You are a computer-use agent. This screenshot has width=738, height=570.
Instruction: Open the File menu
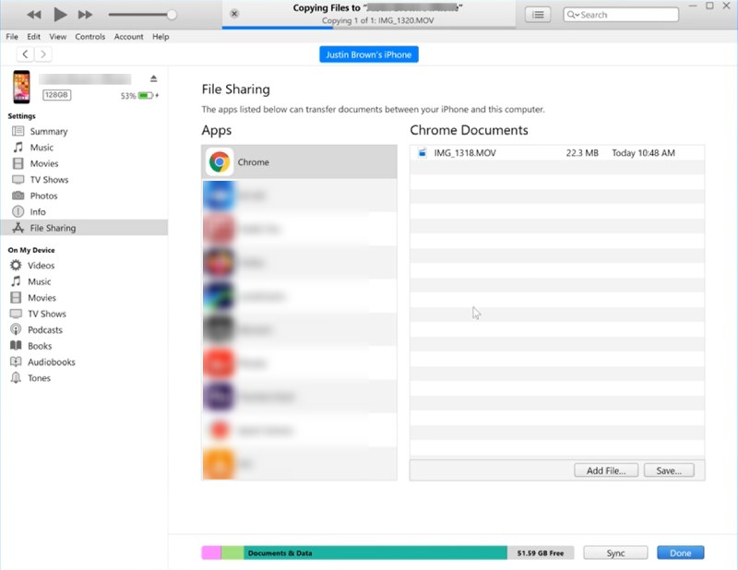[x=12, y=36]
